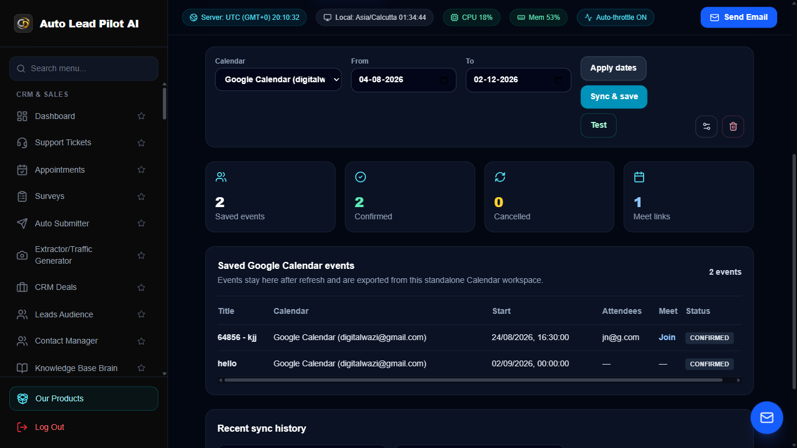Toggle the Auto-throttle ON indicator

[x=616, y=17]
